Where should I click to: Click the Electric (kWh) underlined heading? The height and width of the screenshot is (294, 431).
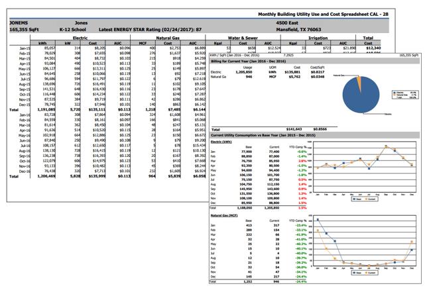222,142
